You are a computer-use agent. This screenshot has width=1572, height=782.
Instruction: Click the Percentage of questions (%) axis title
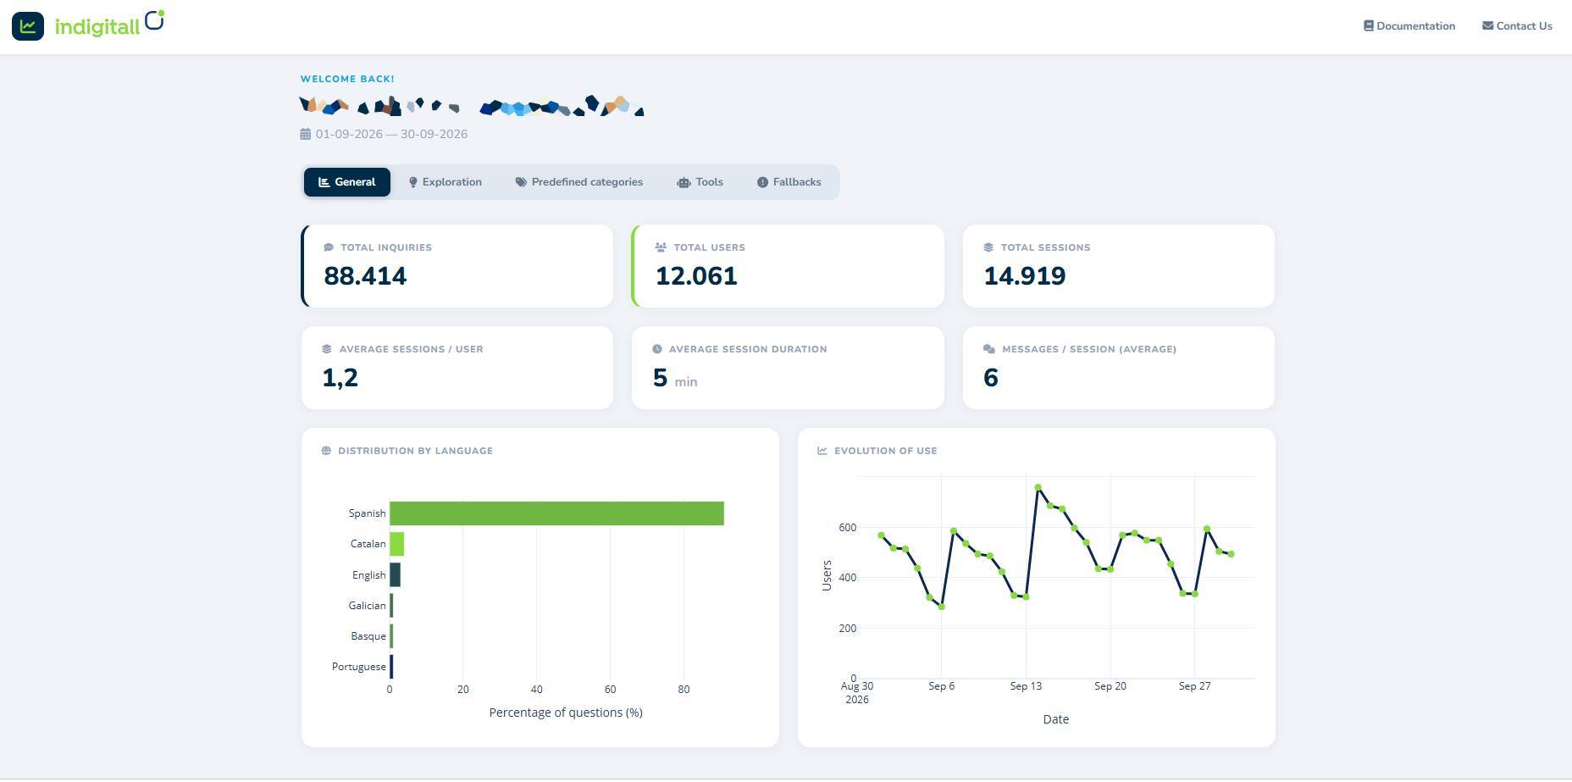pos(566,713)
